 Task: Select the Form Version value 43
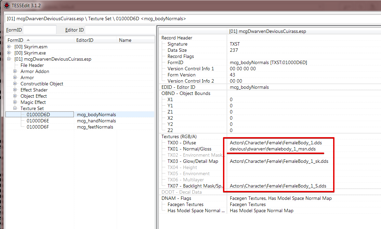(x=232, y=75)
